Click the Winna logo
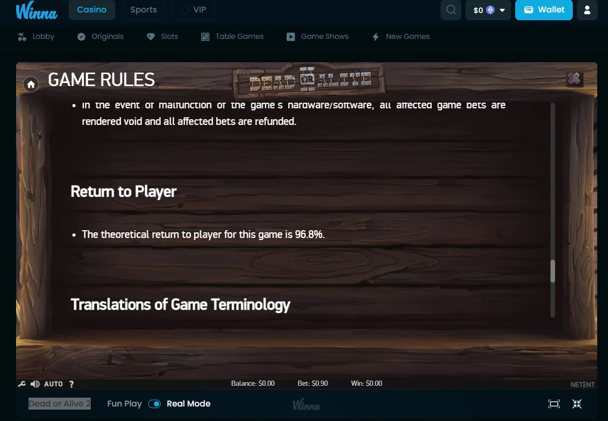This screenshot has width=608, height=421. 36,10
